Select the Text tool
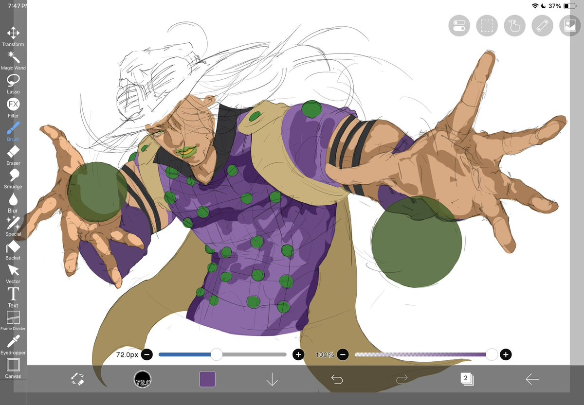This screenshot has height=405, width=584. (x=13, y=298)
